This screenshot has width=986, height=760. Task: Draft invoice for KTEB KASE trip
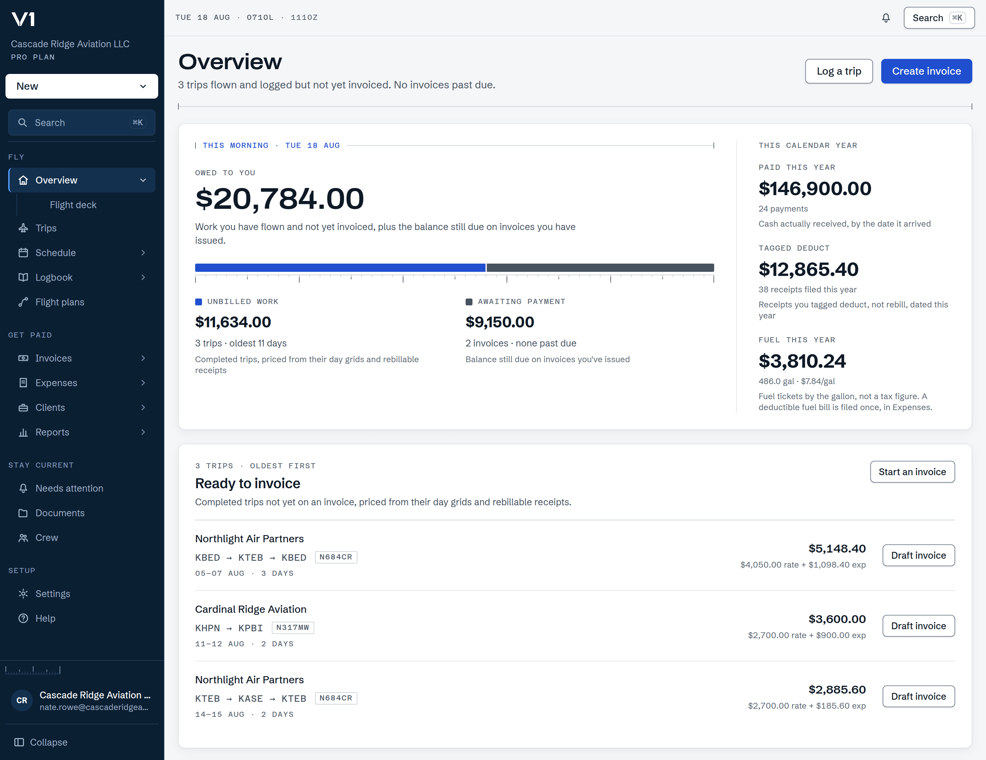click(x=918, y=696)
